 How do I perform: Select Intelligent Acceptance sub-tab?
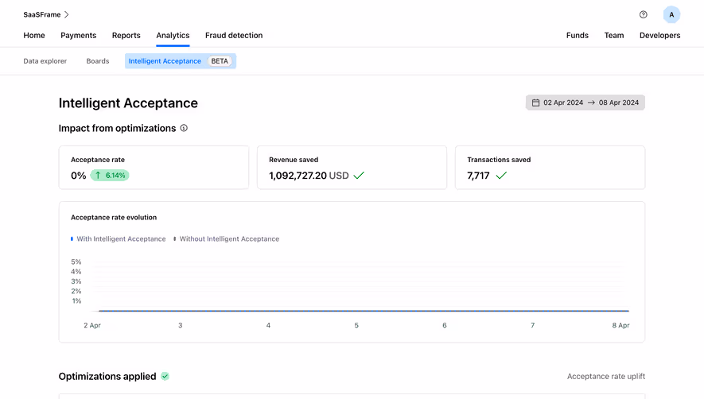pyautogui.click(x=181, y=61)
